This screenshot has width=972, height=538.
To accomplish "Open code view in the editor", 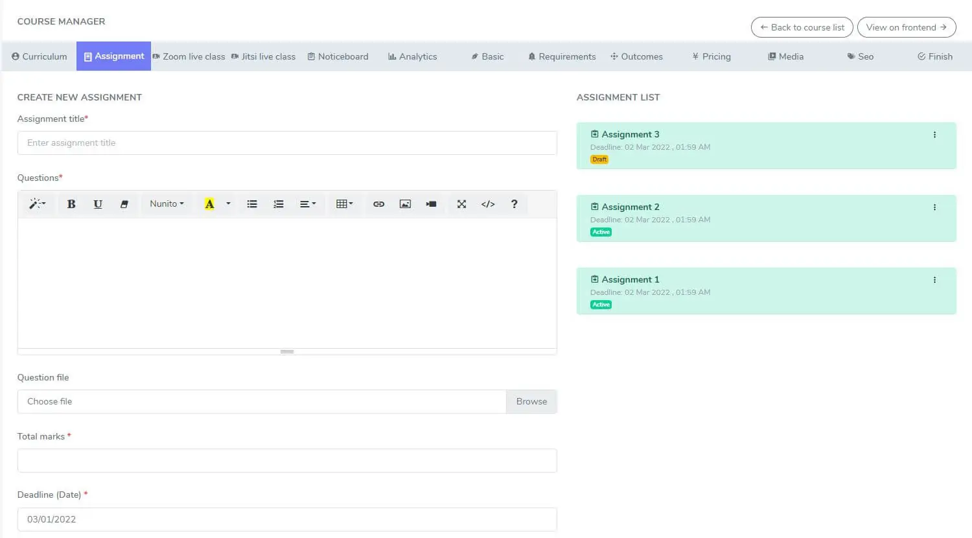I will 488,204.
